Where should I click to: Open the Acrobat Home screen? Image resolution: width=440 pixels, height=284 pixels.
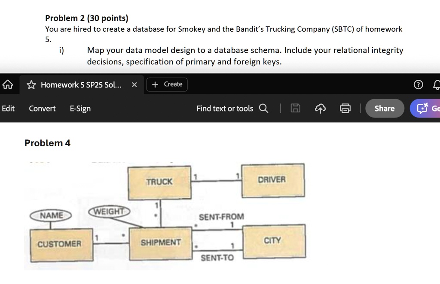click(7, 85)
